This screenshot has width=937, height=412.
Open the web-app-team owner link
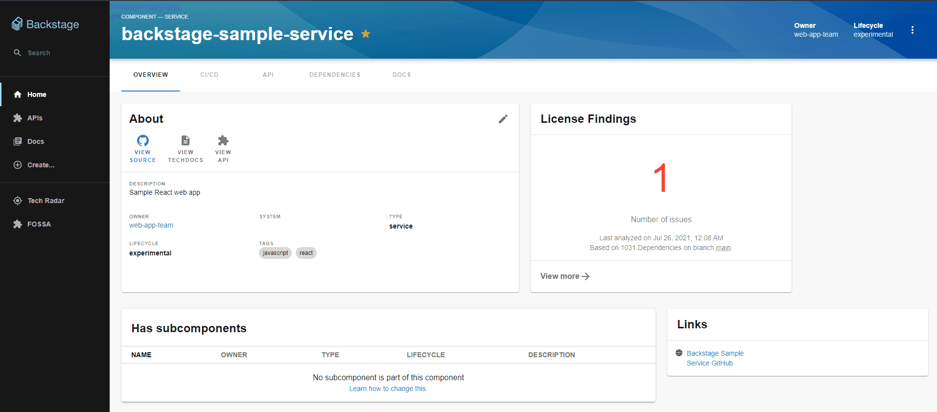tap(151, 225)
